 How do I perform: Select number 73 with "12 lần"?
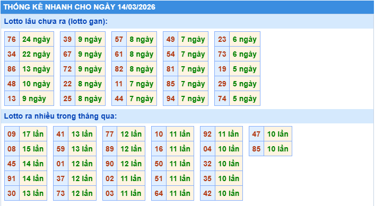point(61,193)
